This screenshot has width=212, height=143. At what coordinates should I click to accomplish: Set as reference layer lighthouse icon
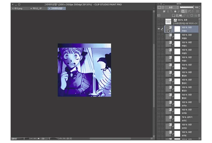click(168, 11)
